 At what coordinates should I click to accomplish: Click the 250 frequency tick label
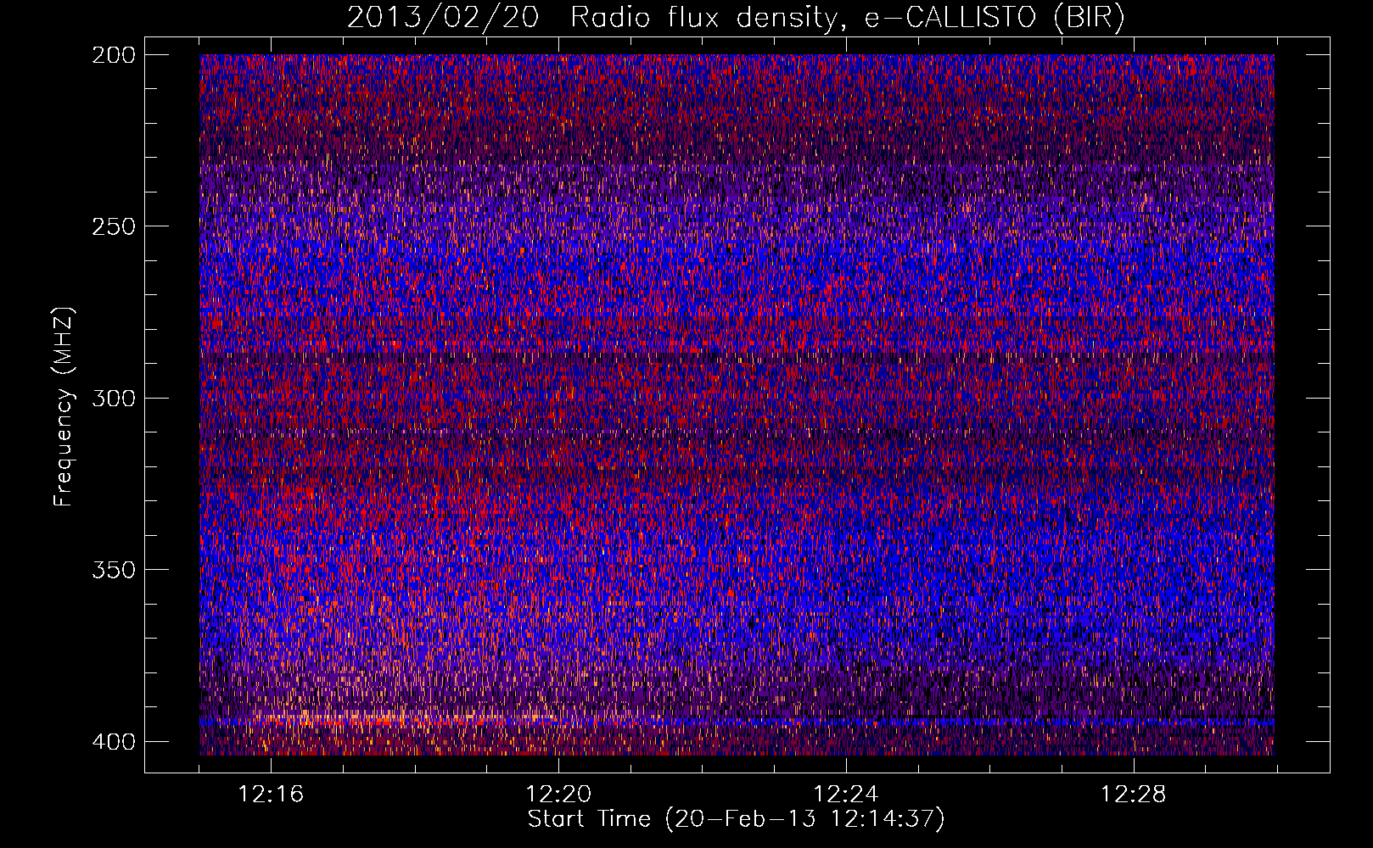[113, 226]
